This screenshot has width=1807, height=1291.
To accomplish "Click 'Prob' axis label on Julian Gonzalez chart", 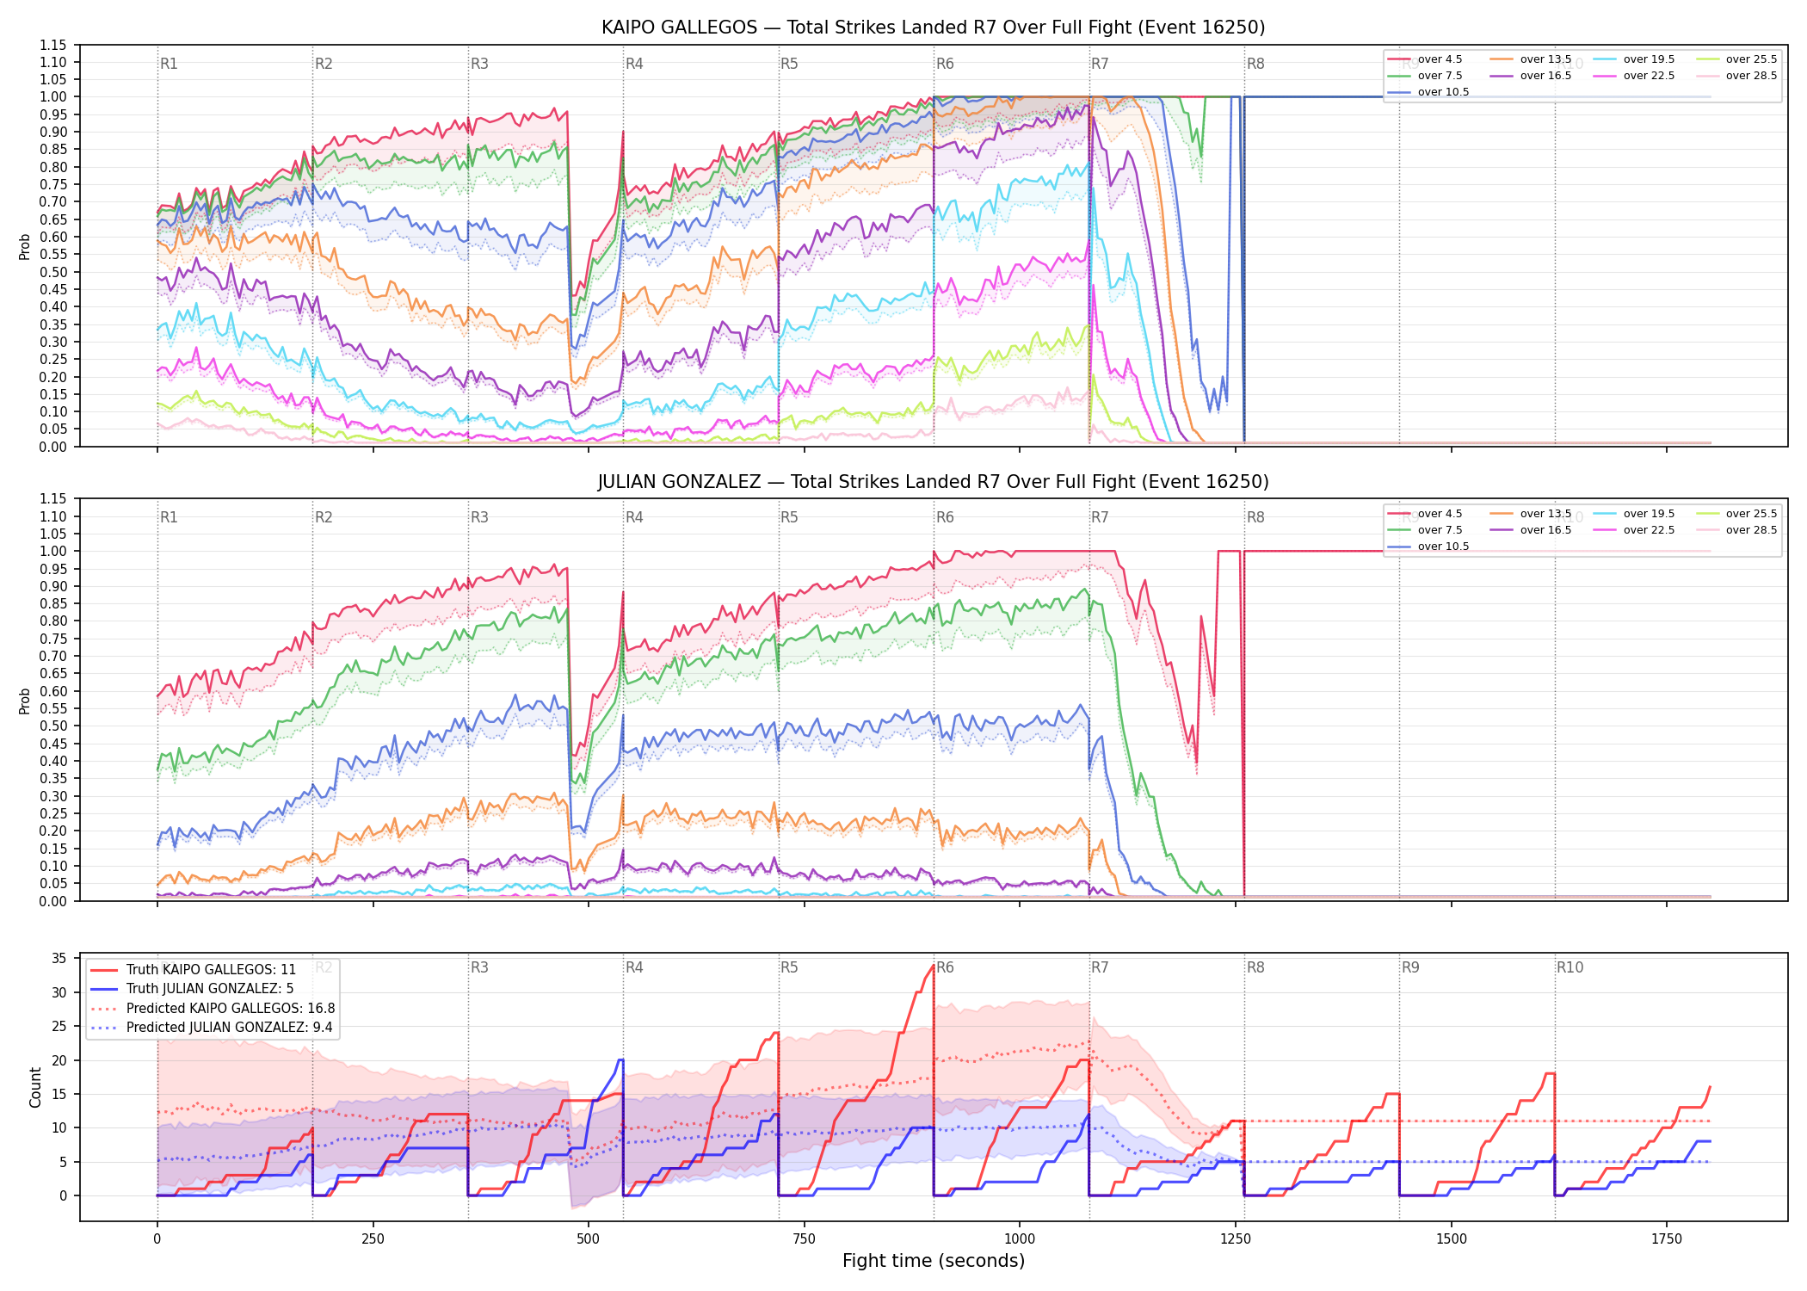I will click(x=25, y=701).
